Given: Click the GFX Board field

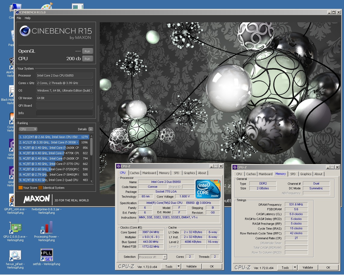Looking at the screenshot, I should click(x=64, y=106).
